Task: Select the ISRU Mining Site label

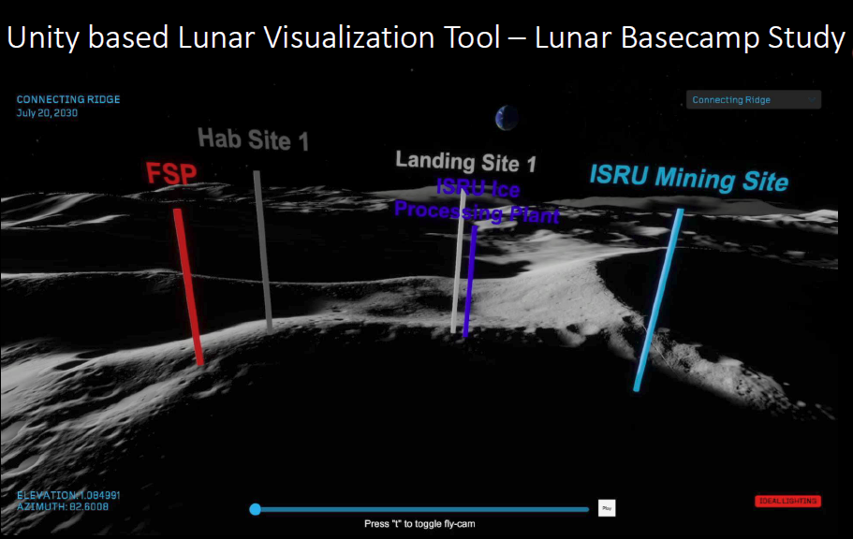Action: tap(688, 178)
